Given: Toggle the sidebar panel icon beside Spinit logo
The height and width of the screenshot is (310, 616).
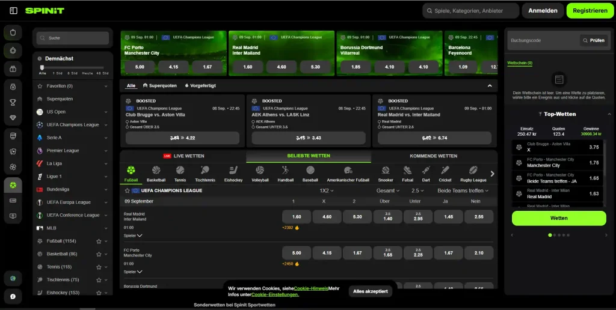Looking at the screenshot, I should pos(13,11).
